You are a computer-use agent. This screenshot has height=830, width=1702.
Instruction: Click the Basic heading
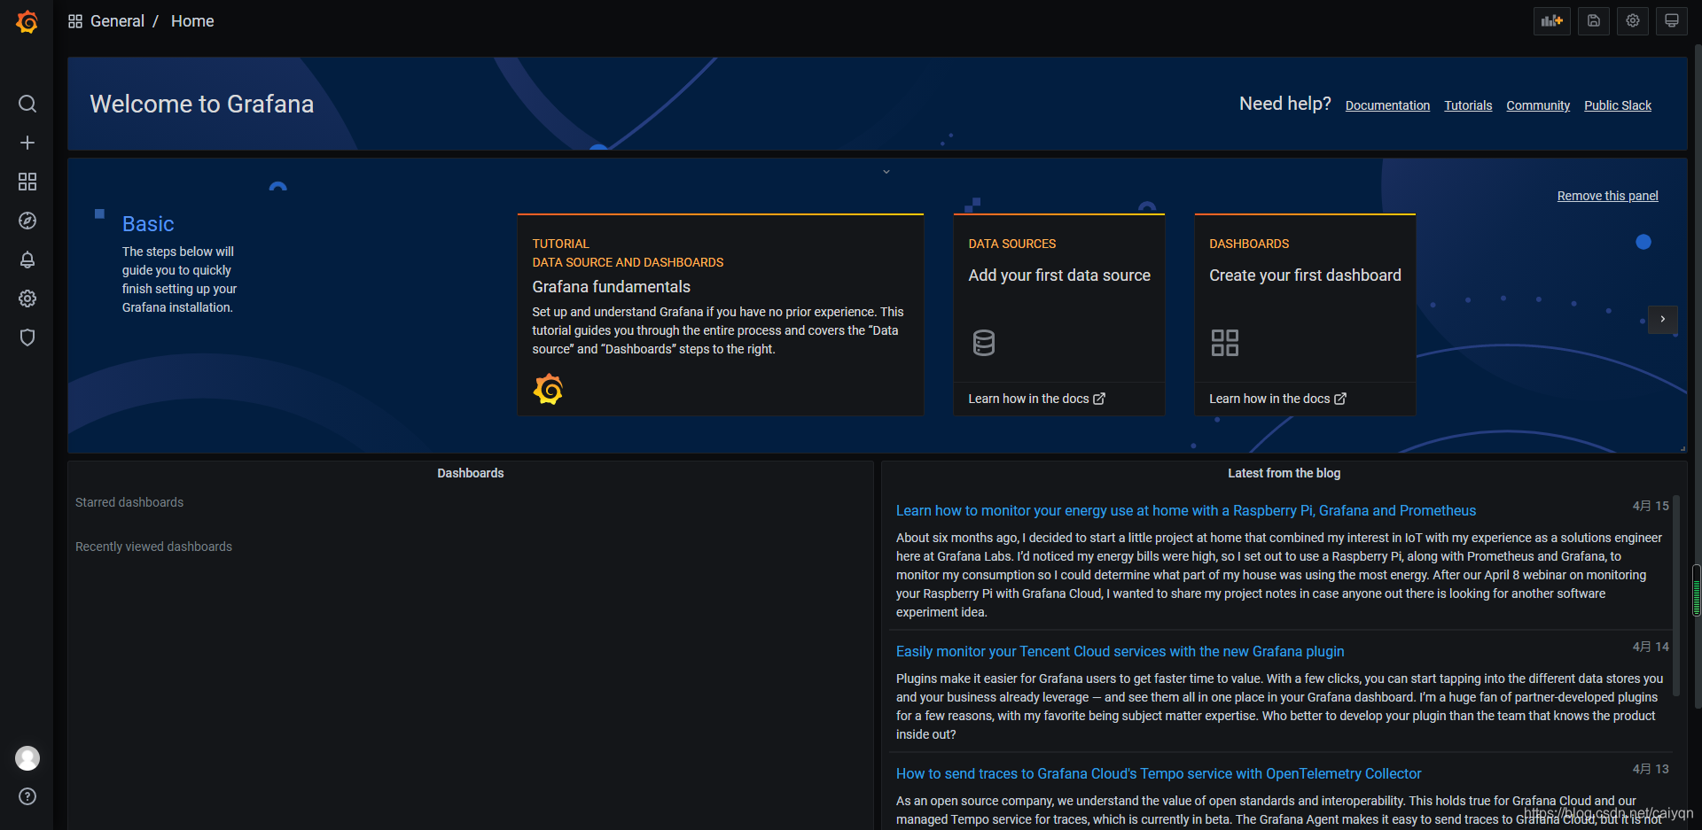(148, 224)
